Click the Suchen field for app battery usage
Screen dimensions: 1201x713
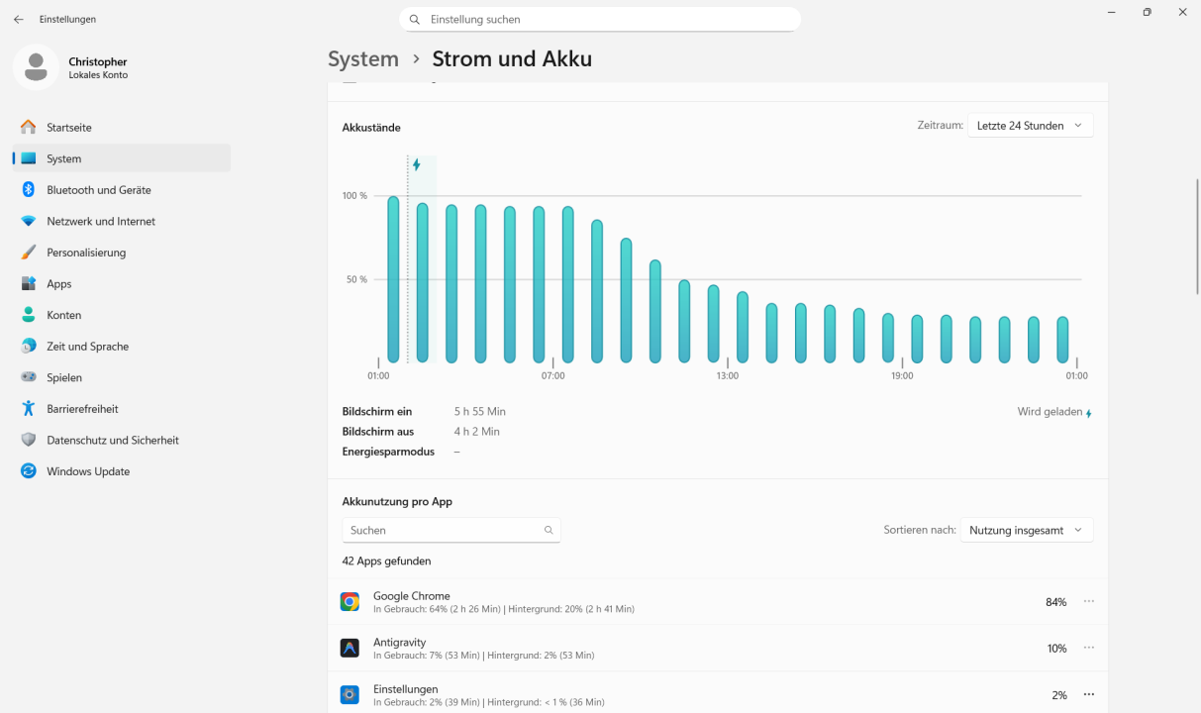(x=450, y=530)
